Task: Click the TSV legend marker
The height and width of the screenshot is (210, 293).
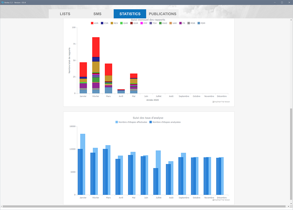Action: (x=151, y=23)
